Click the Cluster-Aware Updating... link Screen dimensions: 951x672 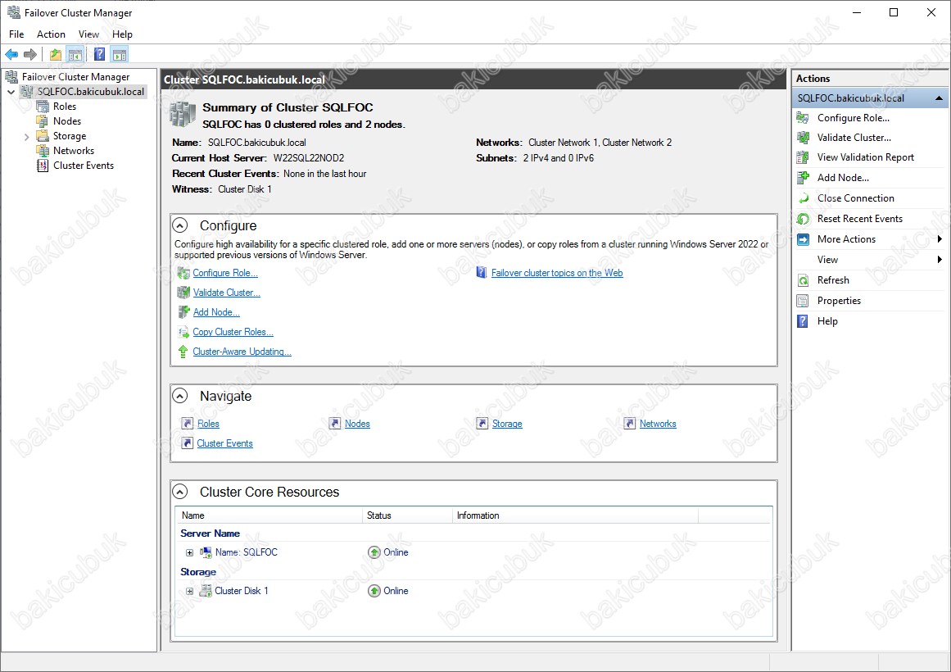tap(242, 352)
